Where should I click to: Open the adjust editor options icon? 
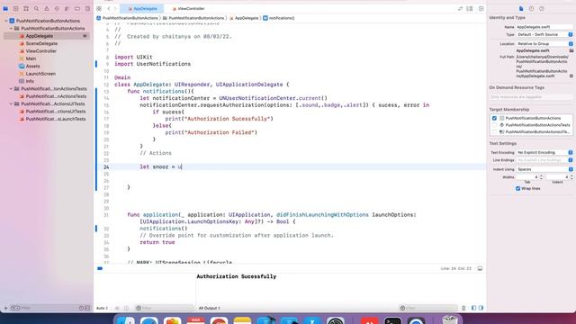click(470, 8)
